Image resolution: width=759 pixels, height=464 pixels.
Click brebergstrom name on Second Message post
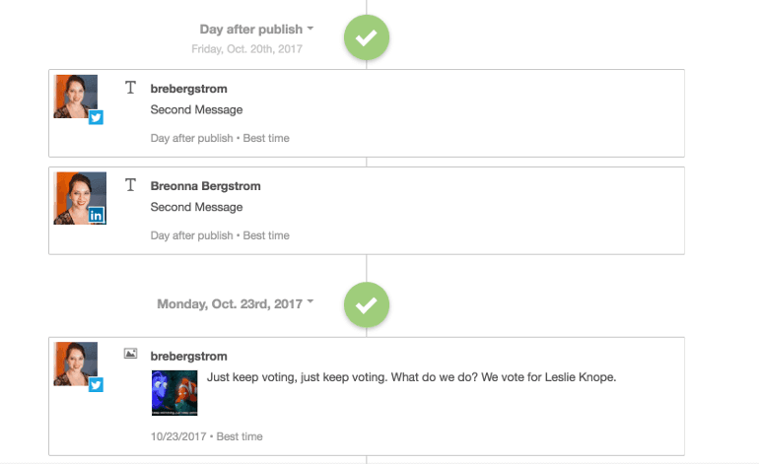pyautogui.click(x=188, y=89)
